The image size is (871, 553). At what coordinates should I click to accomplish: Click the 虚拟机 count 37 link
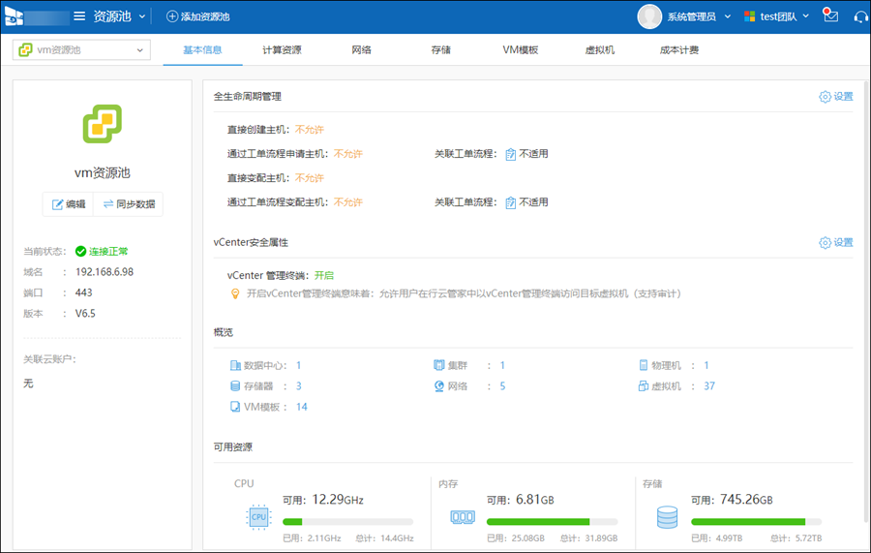[709, 386]
